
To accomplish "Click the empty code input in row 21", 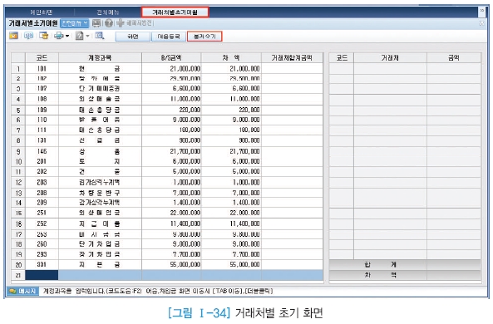I will (42, 275).
